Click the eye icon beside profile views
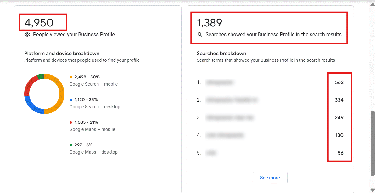375x193 pixels. [27, 35]
